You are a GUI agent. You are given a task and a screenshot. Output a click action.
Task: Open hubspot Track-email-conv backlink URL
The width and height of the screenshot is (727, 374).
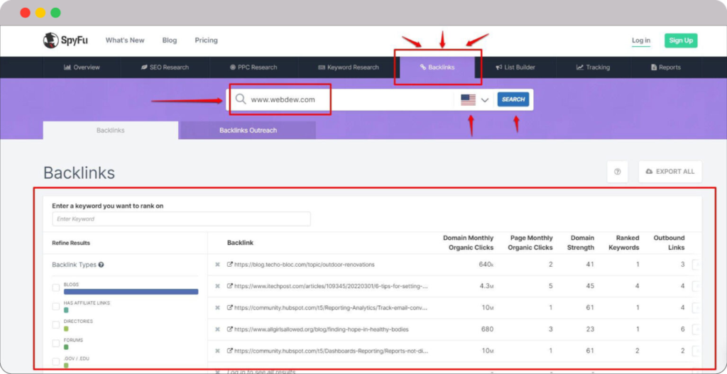click(331, 308)
